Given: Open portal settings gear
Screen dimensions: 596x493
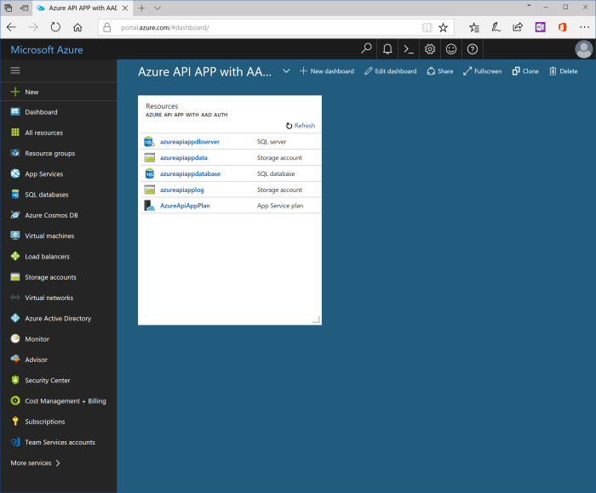Looking at the screenshot, I should point(430,49).
